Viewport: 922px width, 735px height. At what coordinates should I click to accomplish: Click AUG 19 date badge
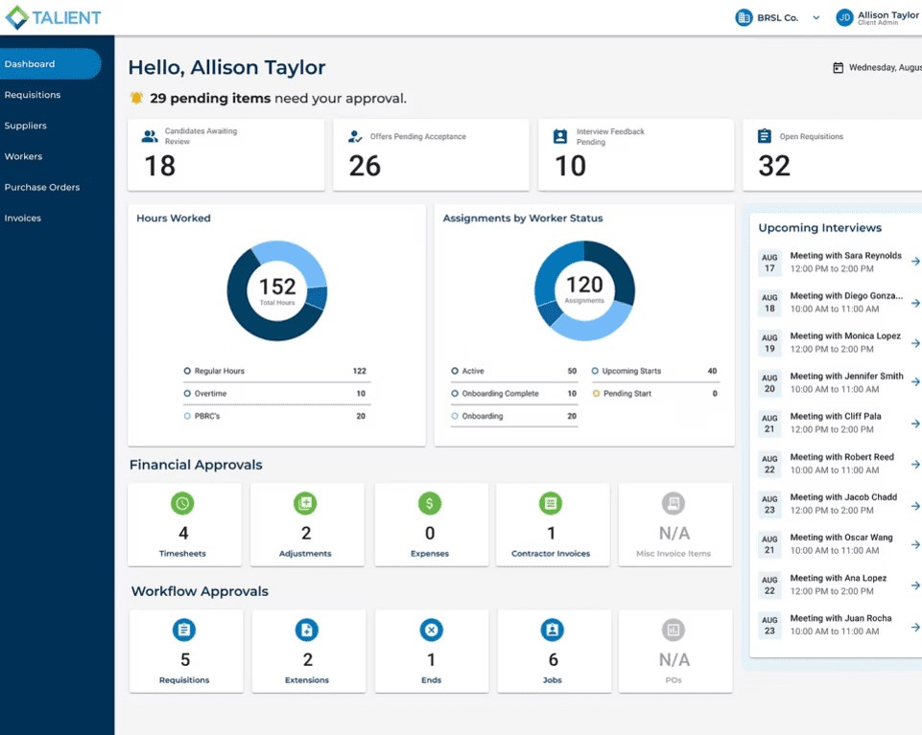coord(769,343)
